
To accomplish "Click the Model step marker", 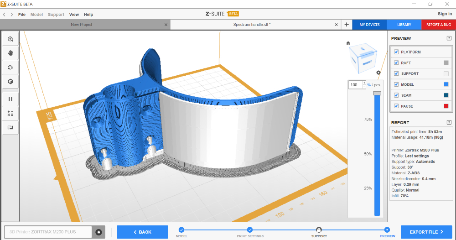I will click(x=181, y=230).
